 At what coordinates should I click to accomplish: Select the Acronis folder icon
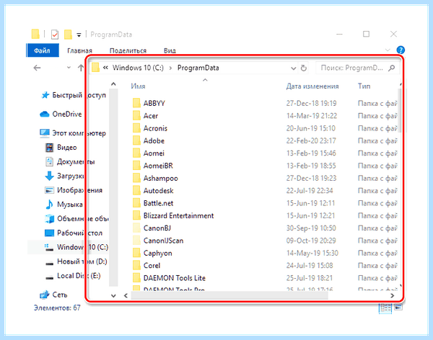click(136, 128)
